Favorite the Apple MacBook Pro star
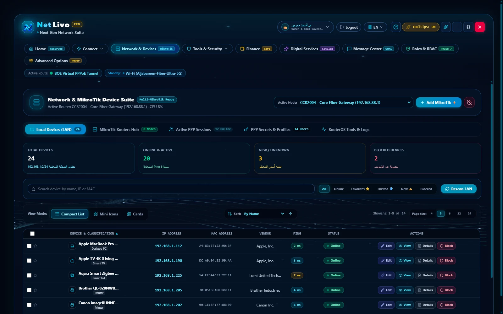 [x=35, y=246]
